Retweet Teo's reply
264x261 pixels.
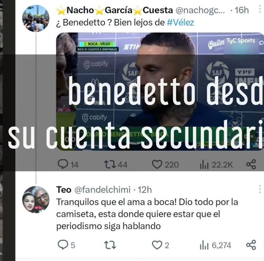coord(110,245)
